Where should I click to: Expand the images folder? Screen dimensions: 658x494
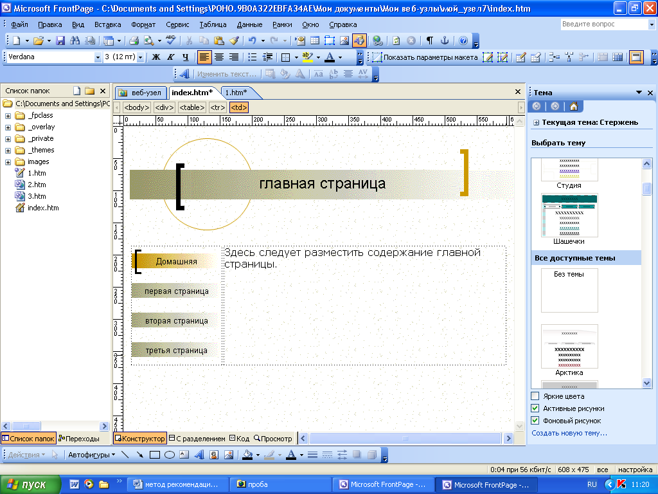[8, 161]
